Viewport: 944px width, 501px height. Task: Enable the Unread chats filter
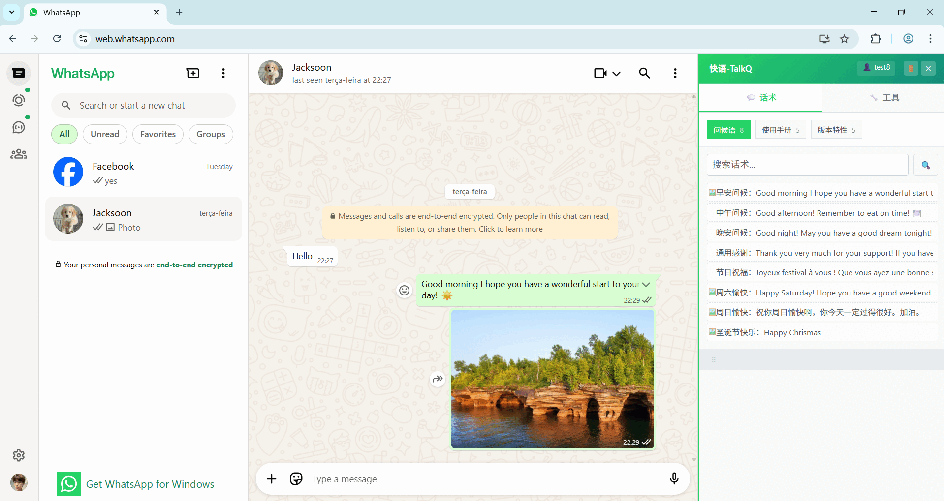click(x=105, y=134)
